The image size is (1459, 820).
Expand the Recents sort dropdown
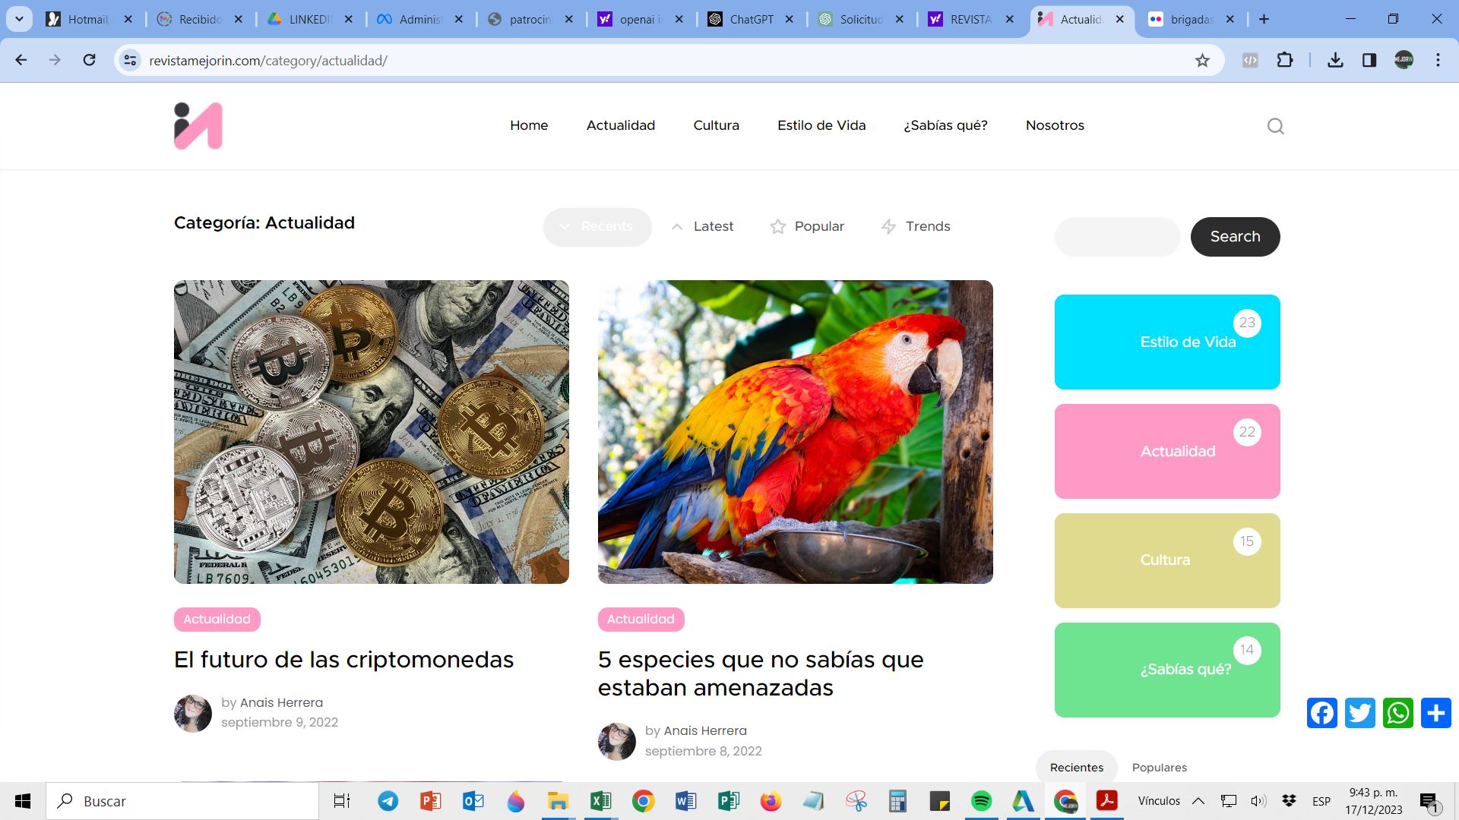(x=597, y=226)
